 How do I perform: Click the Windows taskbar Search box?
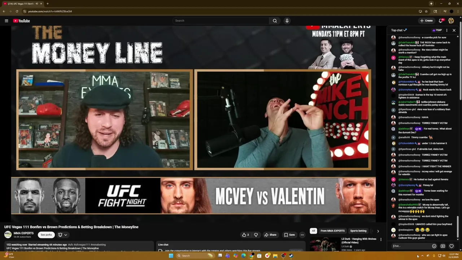point(195,256)
